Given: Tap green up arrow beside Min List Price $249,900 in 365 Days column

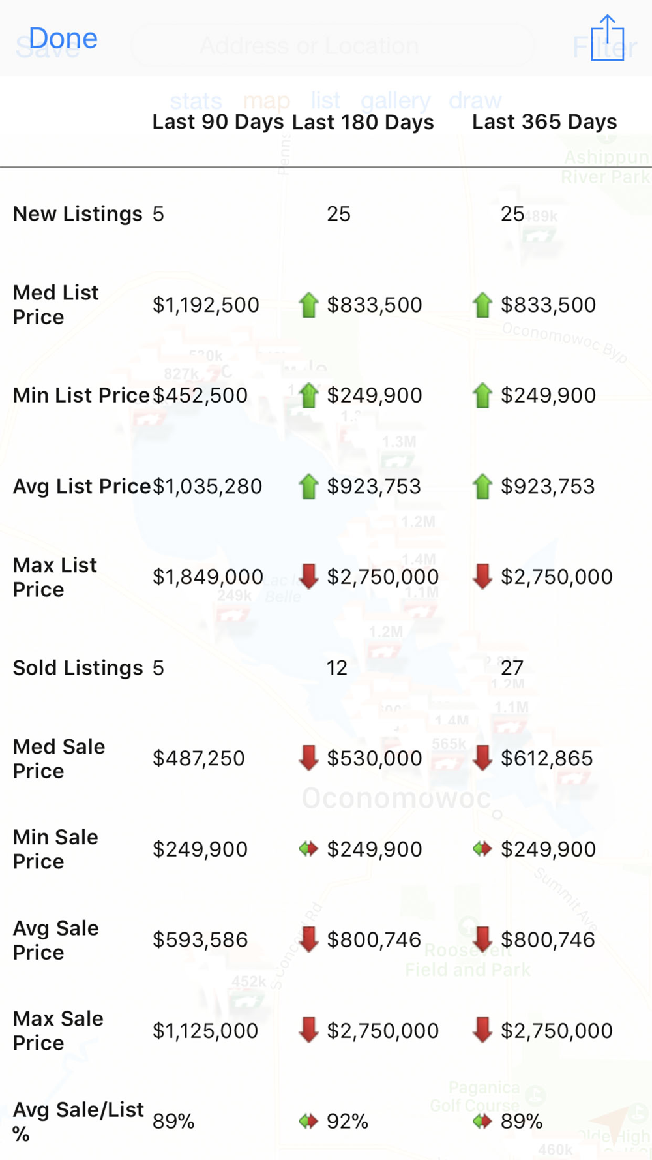Looking at the screenshot, I should [x=482, y=395].
